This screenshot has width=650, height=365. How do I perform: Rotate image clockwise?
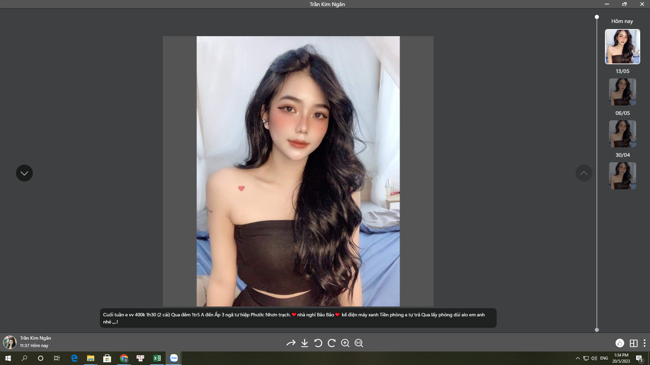tap(332, 343)
